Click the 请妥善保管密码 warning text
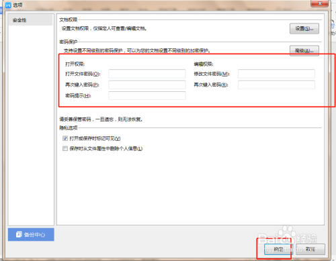This screenshot has height=261, width=336. coord(101,119)
